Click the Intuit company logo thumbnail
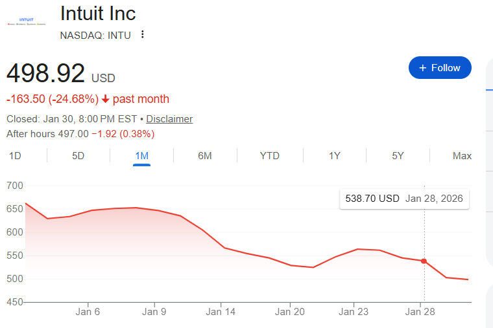The height and width of the screenshot is (328, 493). (26, 22)
